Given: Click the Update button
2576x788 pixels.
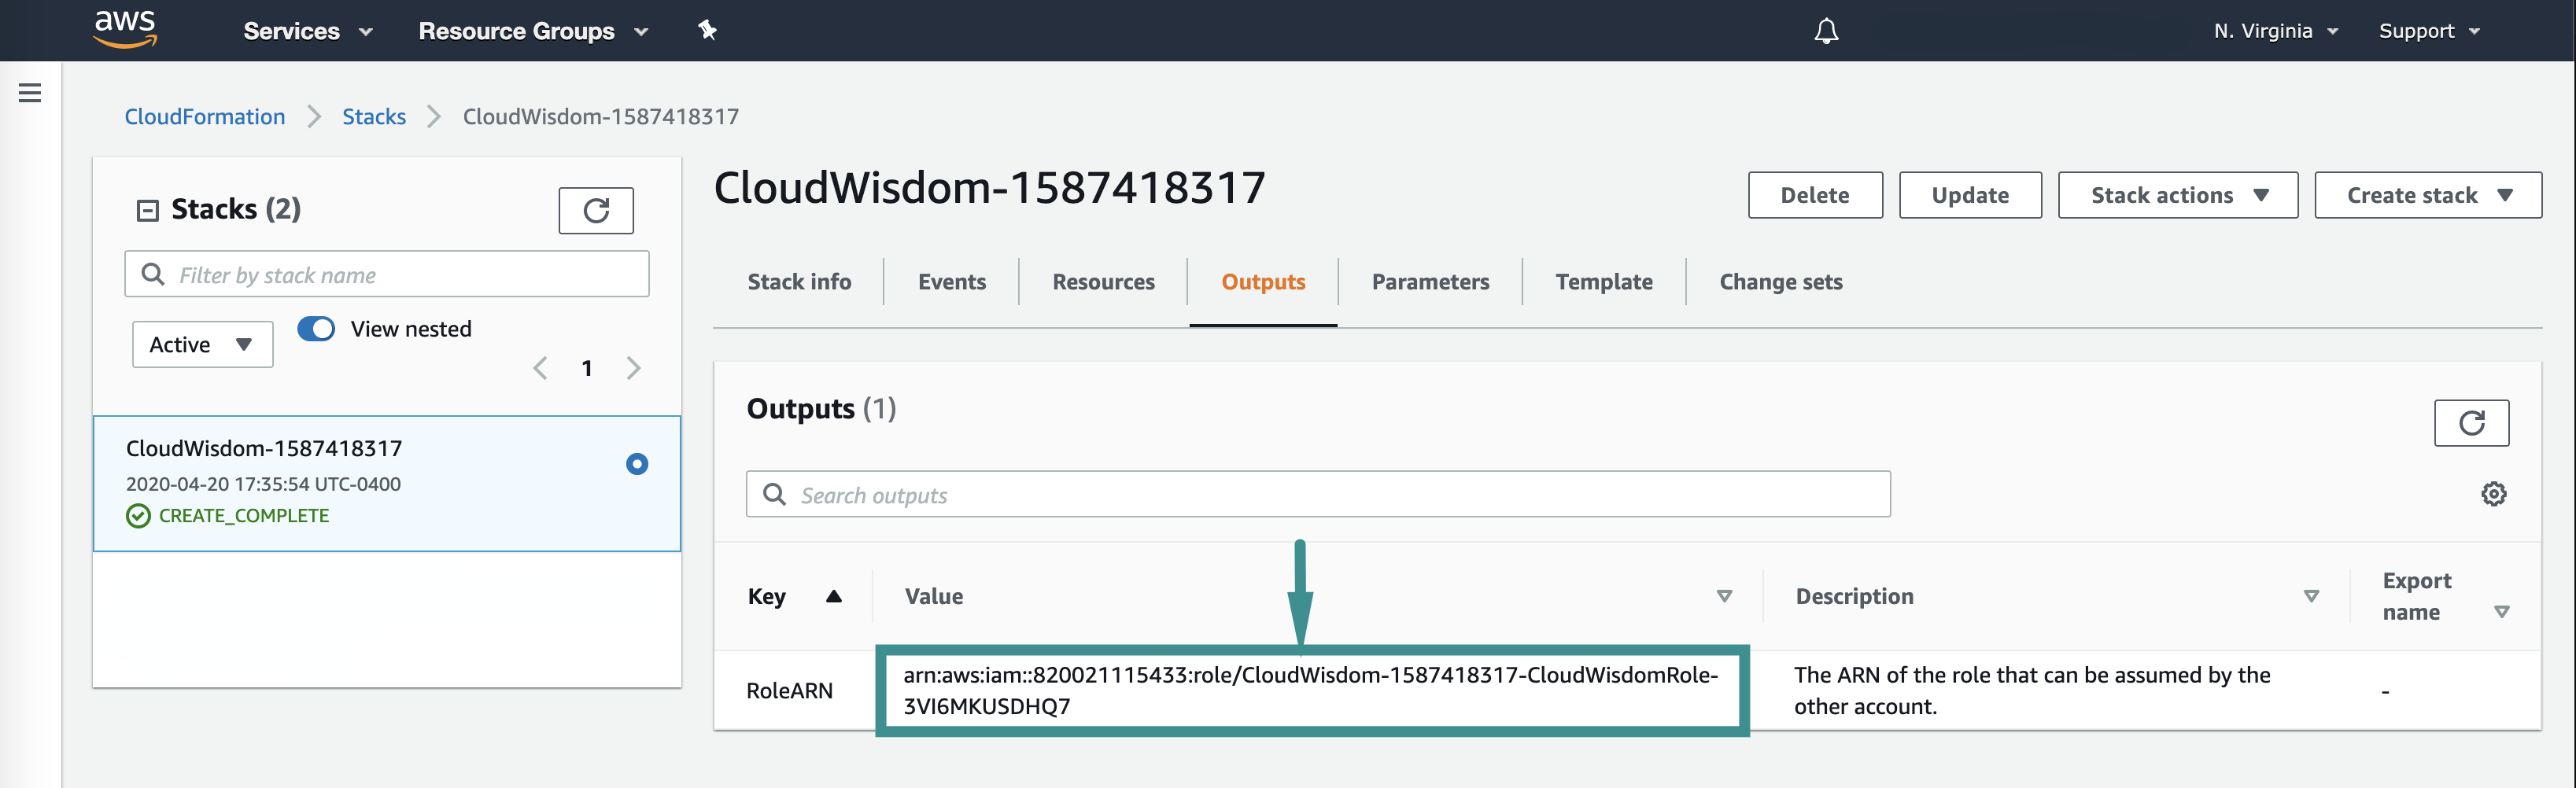Looking at the screenshot, I should [1970, 195].
